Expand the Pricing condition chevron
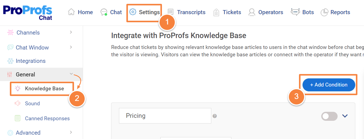364x139 pixels. 345,116
